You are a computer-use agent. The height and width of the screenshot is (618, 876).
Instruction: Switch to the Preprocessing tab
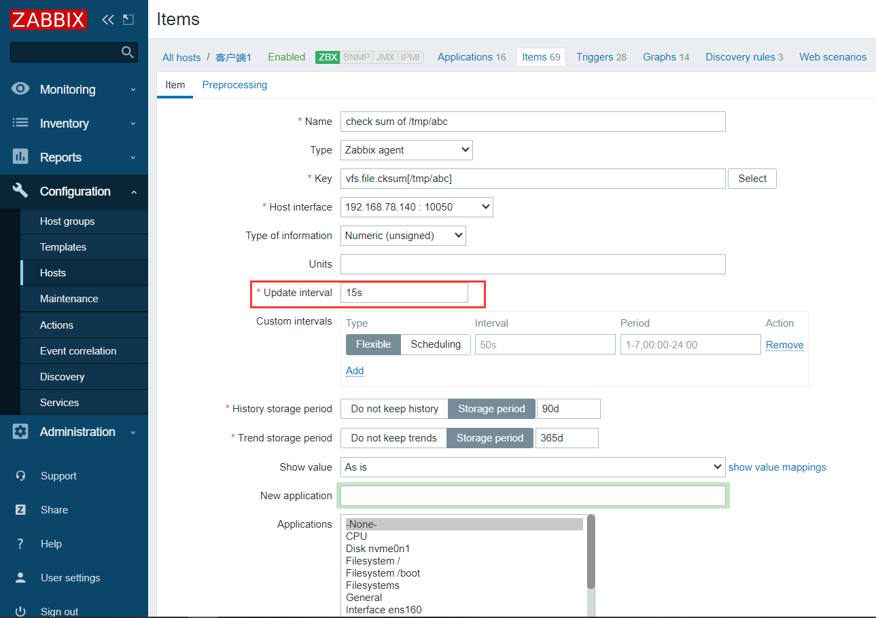coord(234,85)
